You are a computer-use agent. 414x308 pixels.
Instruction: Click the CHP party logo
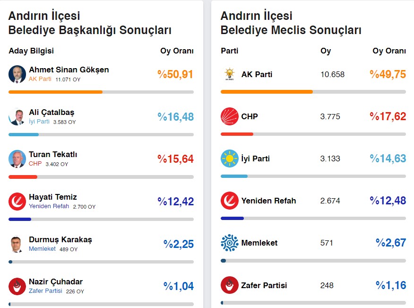(x=230, y=116)
